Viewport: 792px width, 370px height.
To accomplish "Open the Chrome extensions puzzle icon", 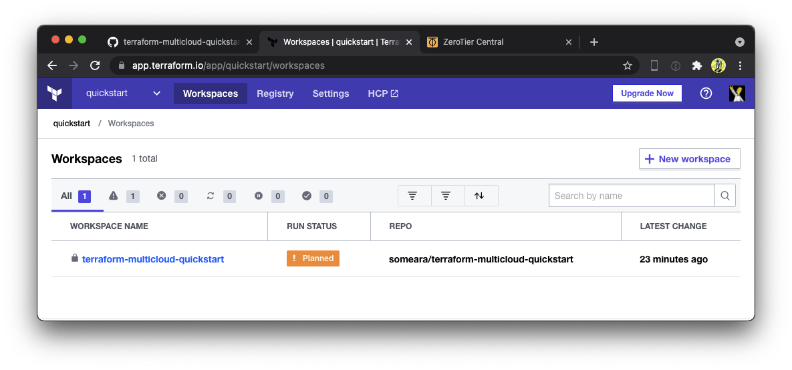I will point(697,65).
